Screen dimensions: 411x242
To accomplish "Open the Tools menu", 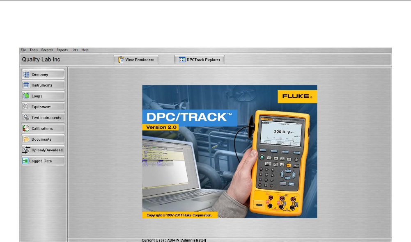I will [x=34, y=50].
